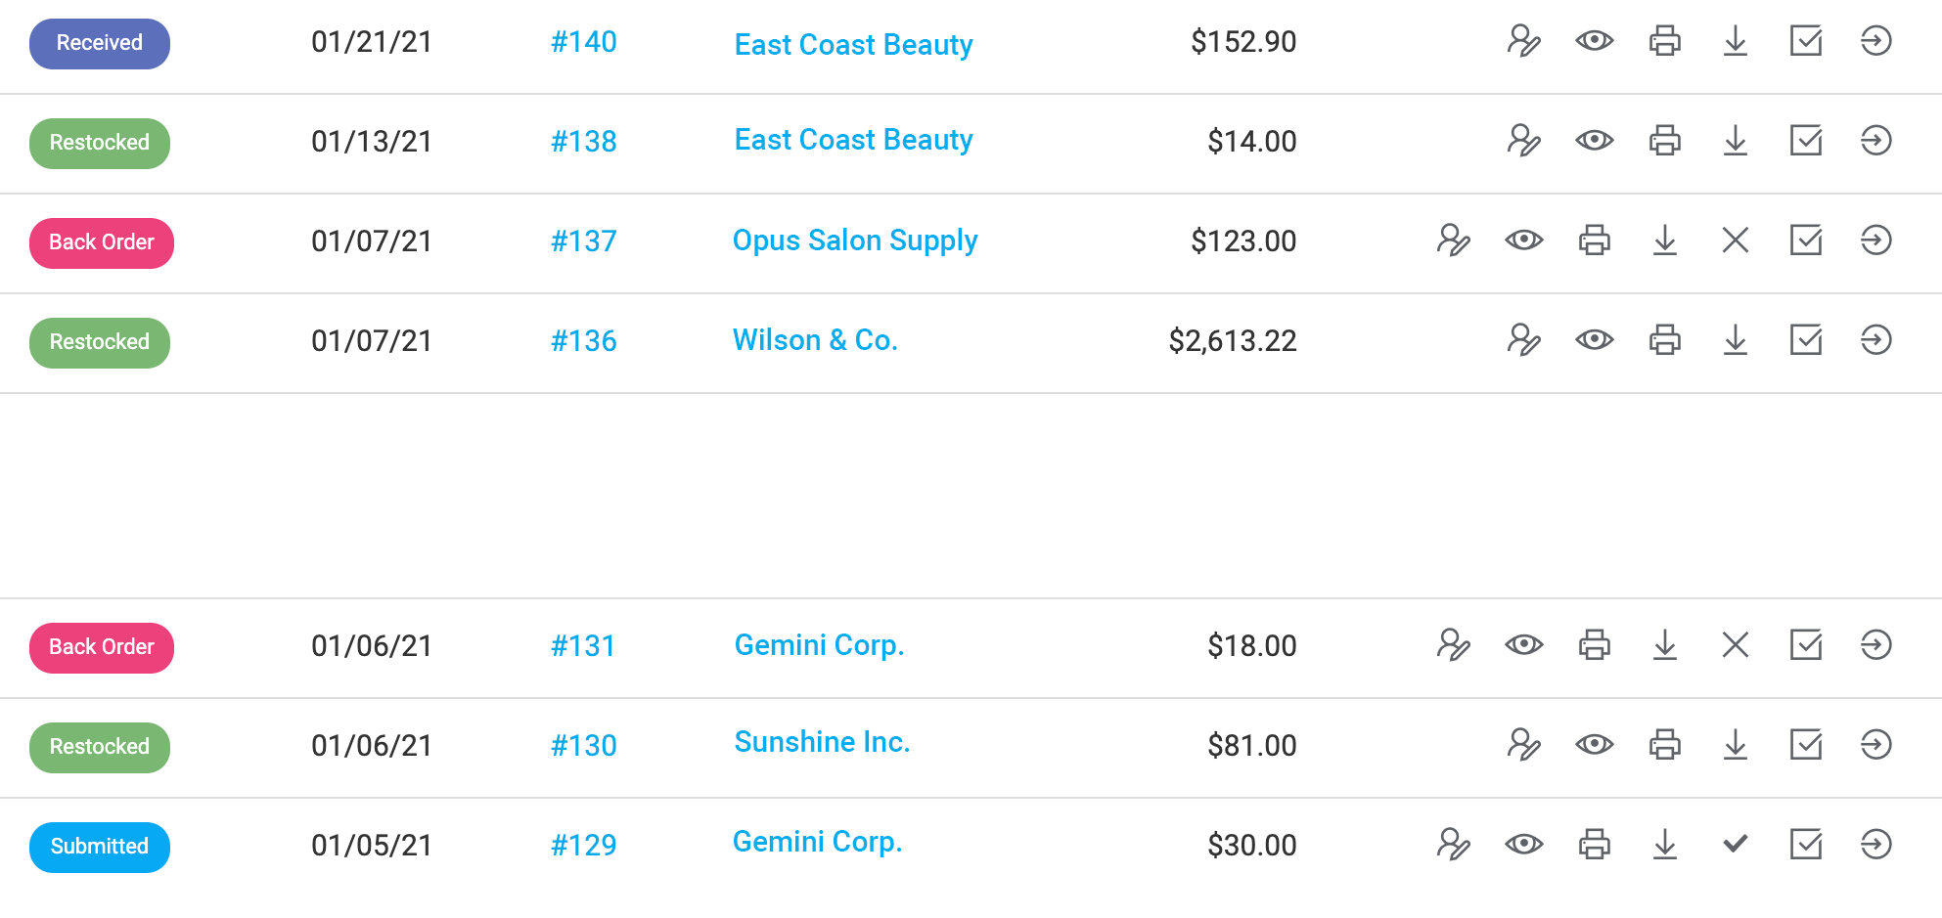Print order #140 from East Coast Beauty
This screenshot has width=1942, height=918.
(1664, 41)
